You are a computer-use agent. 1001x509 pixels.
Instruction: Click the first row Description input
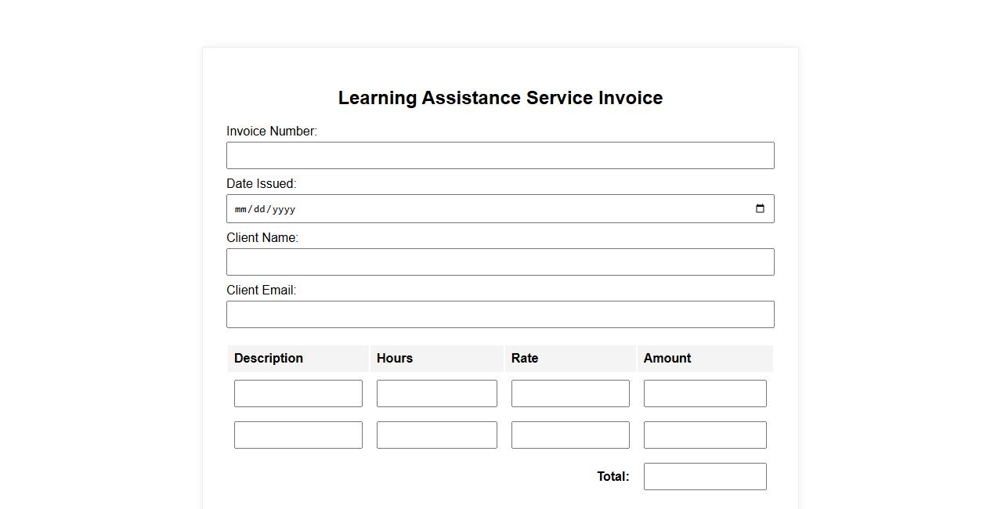[298, 394]
